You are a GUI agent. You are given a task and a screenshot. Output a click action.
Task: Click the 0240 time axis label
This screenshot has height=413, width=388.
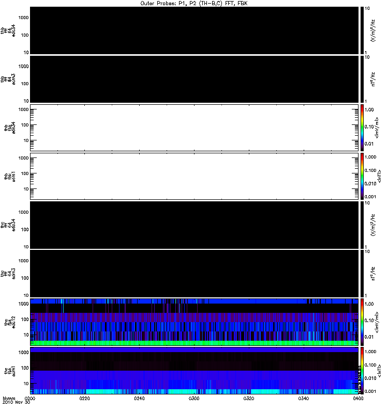139,398
